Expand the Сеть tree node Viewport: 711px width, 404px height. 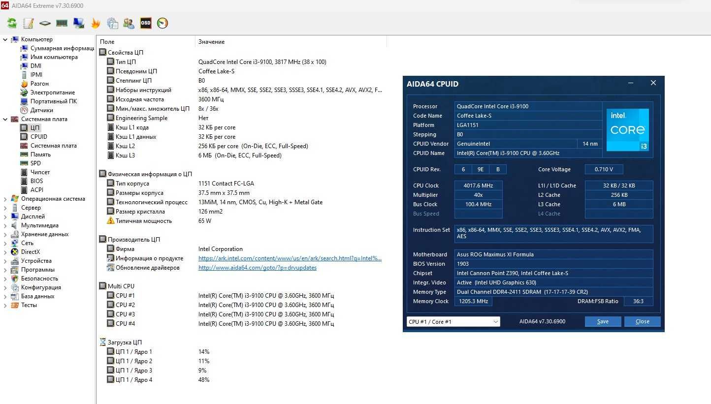click(x=5, y=243)
